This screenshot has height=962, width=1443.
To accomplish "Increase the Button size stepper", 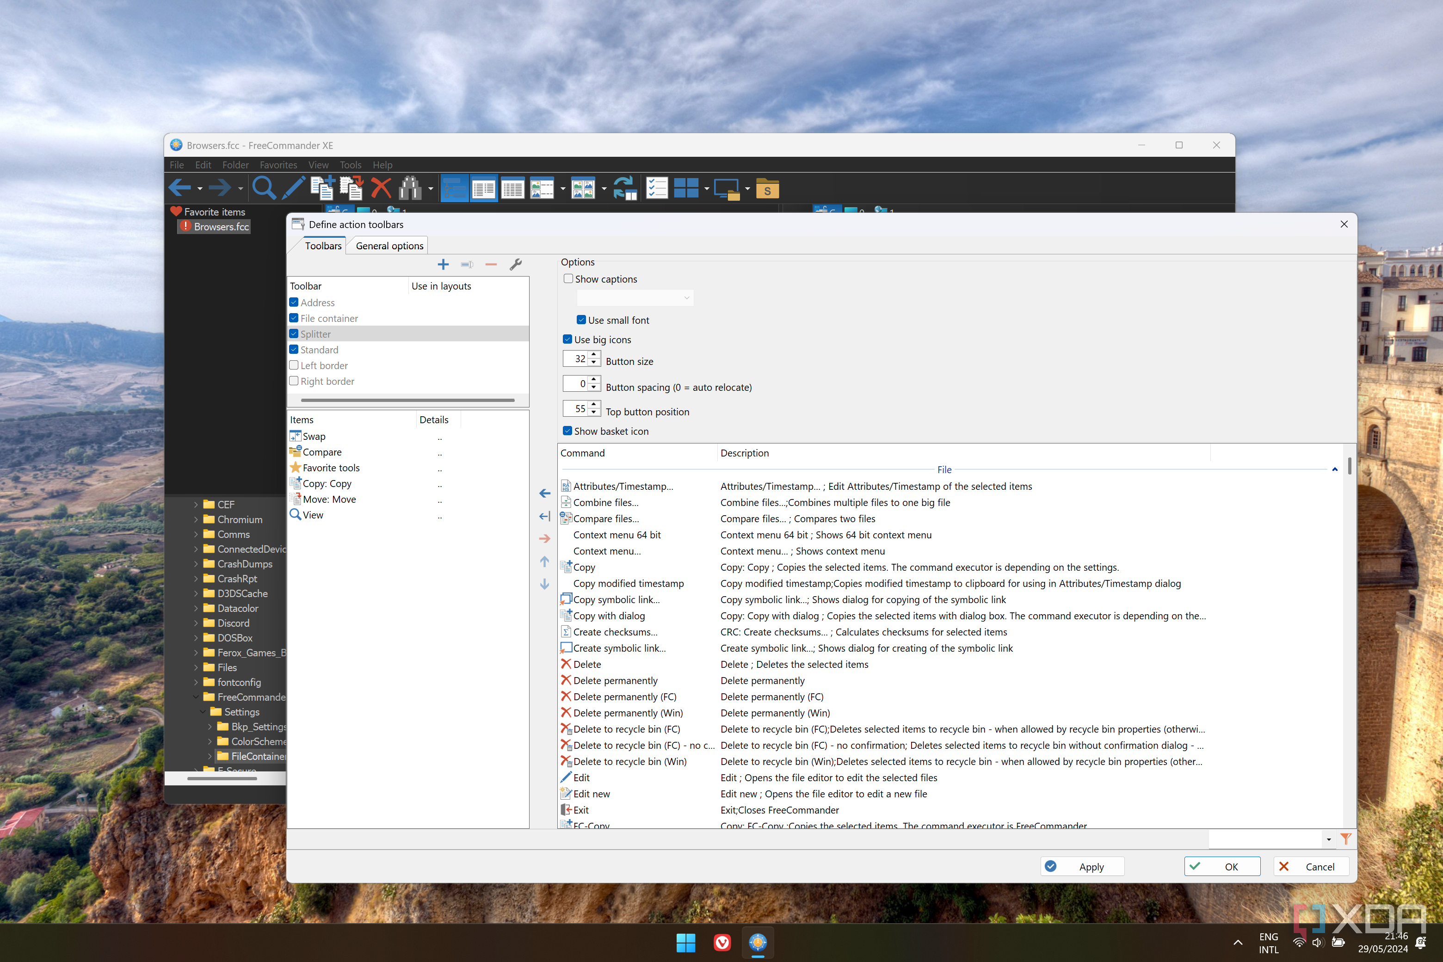I will click(x=594, y=355).
